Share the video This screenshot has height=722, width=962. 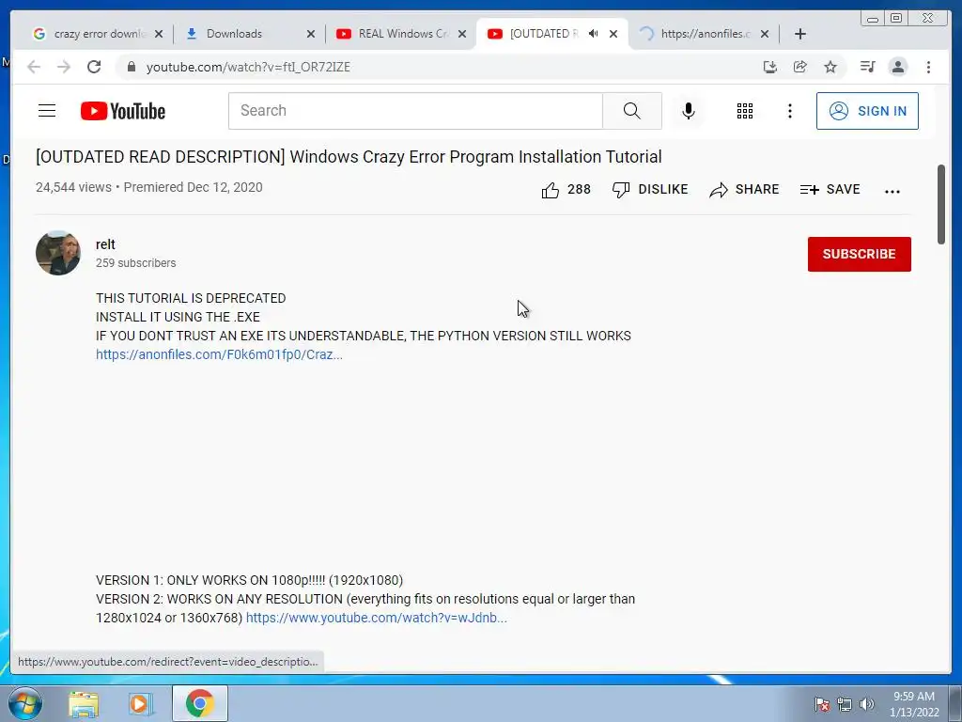pyautogui.click(x=744, y=190)
